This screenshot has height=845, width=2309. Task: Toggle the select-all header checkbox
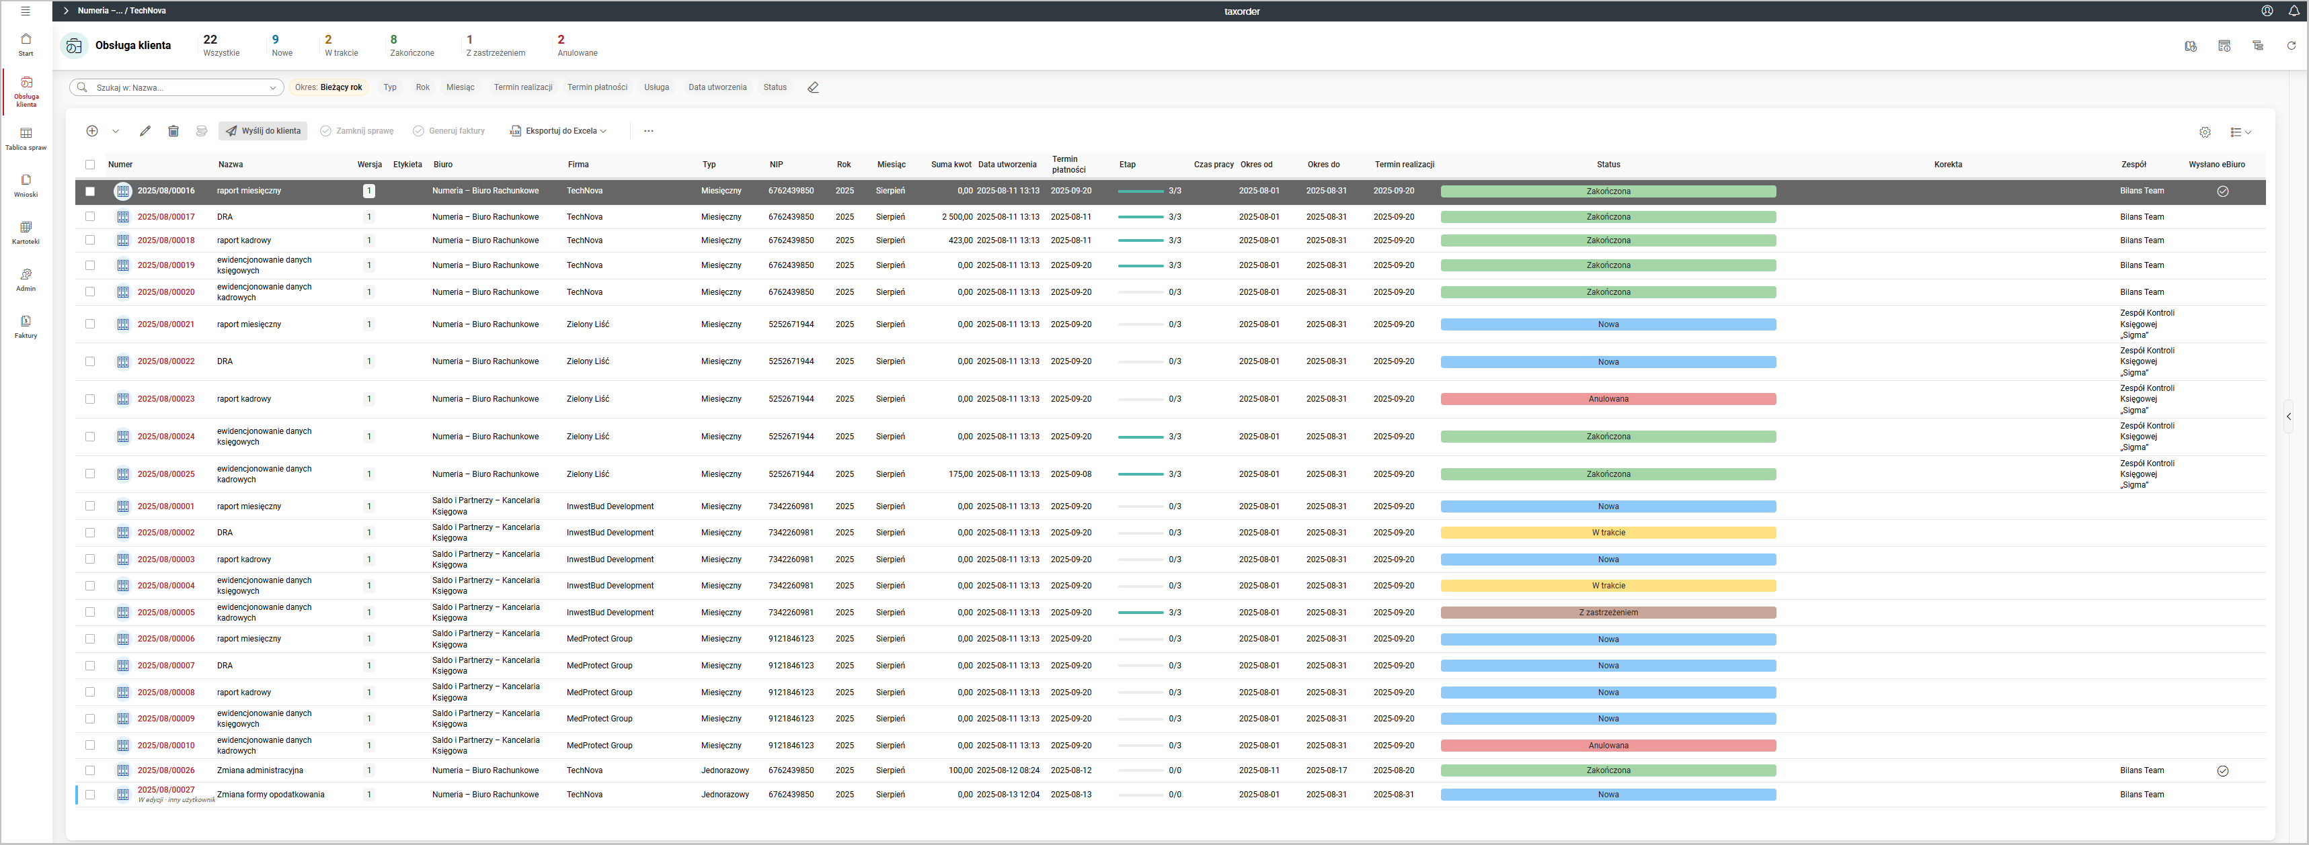89,165
